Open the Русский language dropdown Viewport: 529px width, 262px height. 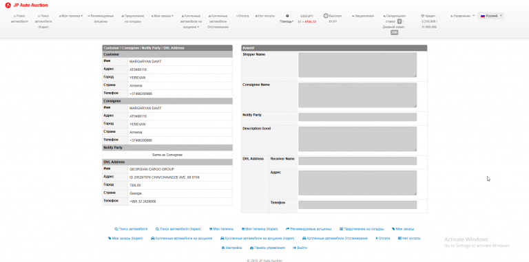coord(490,16)
